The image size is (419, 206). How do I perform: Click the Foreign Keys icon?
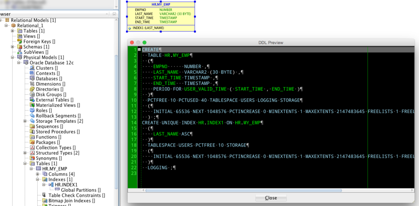point(20,42)
